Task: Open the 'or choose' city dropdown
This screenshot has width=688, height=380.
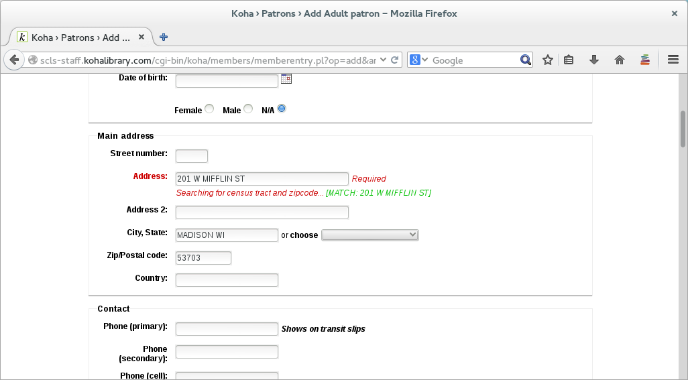Action: (370, 235)
